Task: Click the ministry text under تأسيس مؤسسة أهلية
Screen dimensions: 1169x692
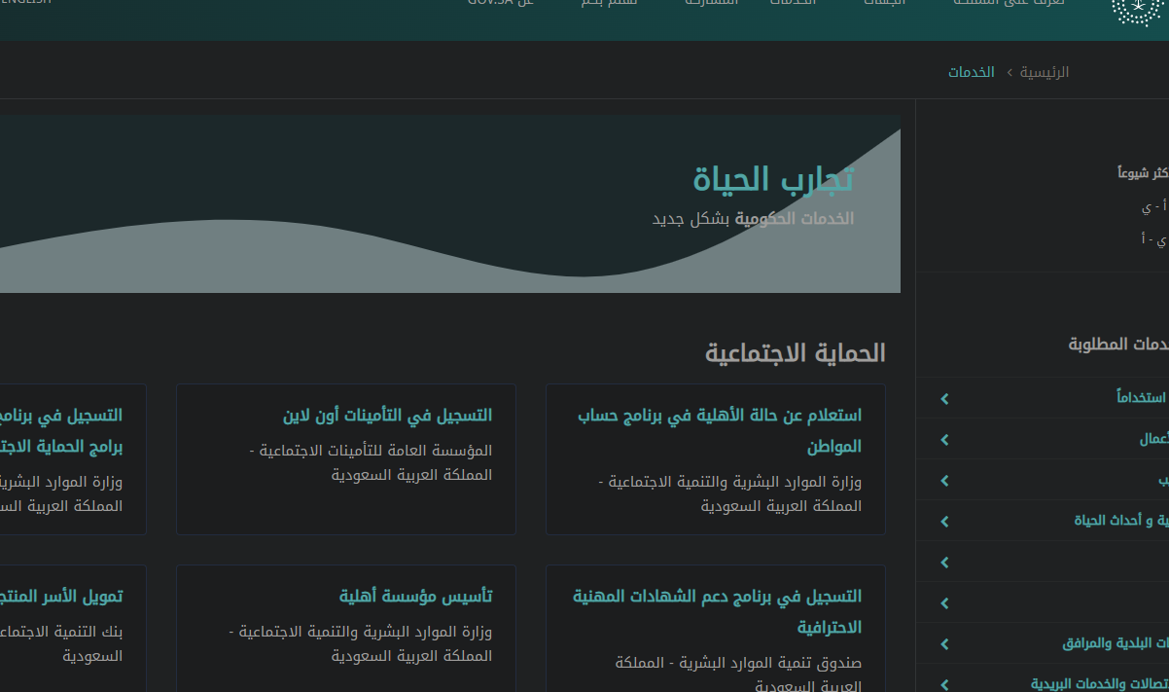Action: coord(361,643)
